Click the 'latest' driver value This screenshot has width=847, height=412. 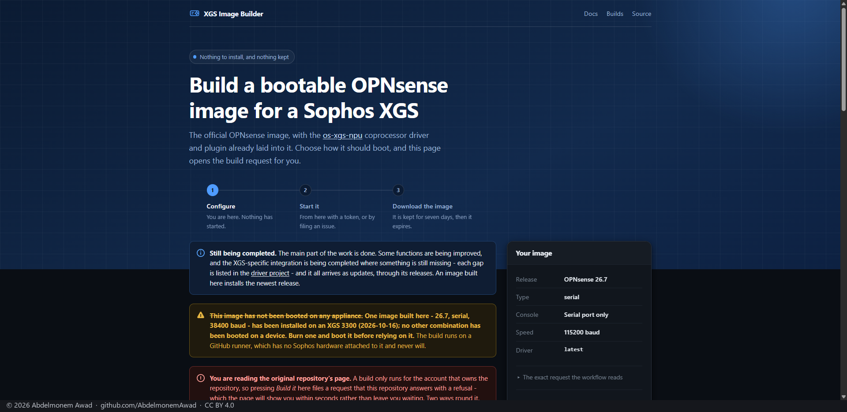tap(573, 349)
